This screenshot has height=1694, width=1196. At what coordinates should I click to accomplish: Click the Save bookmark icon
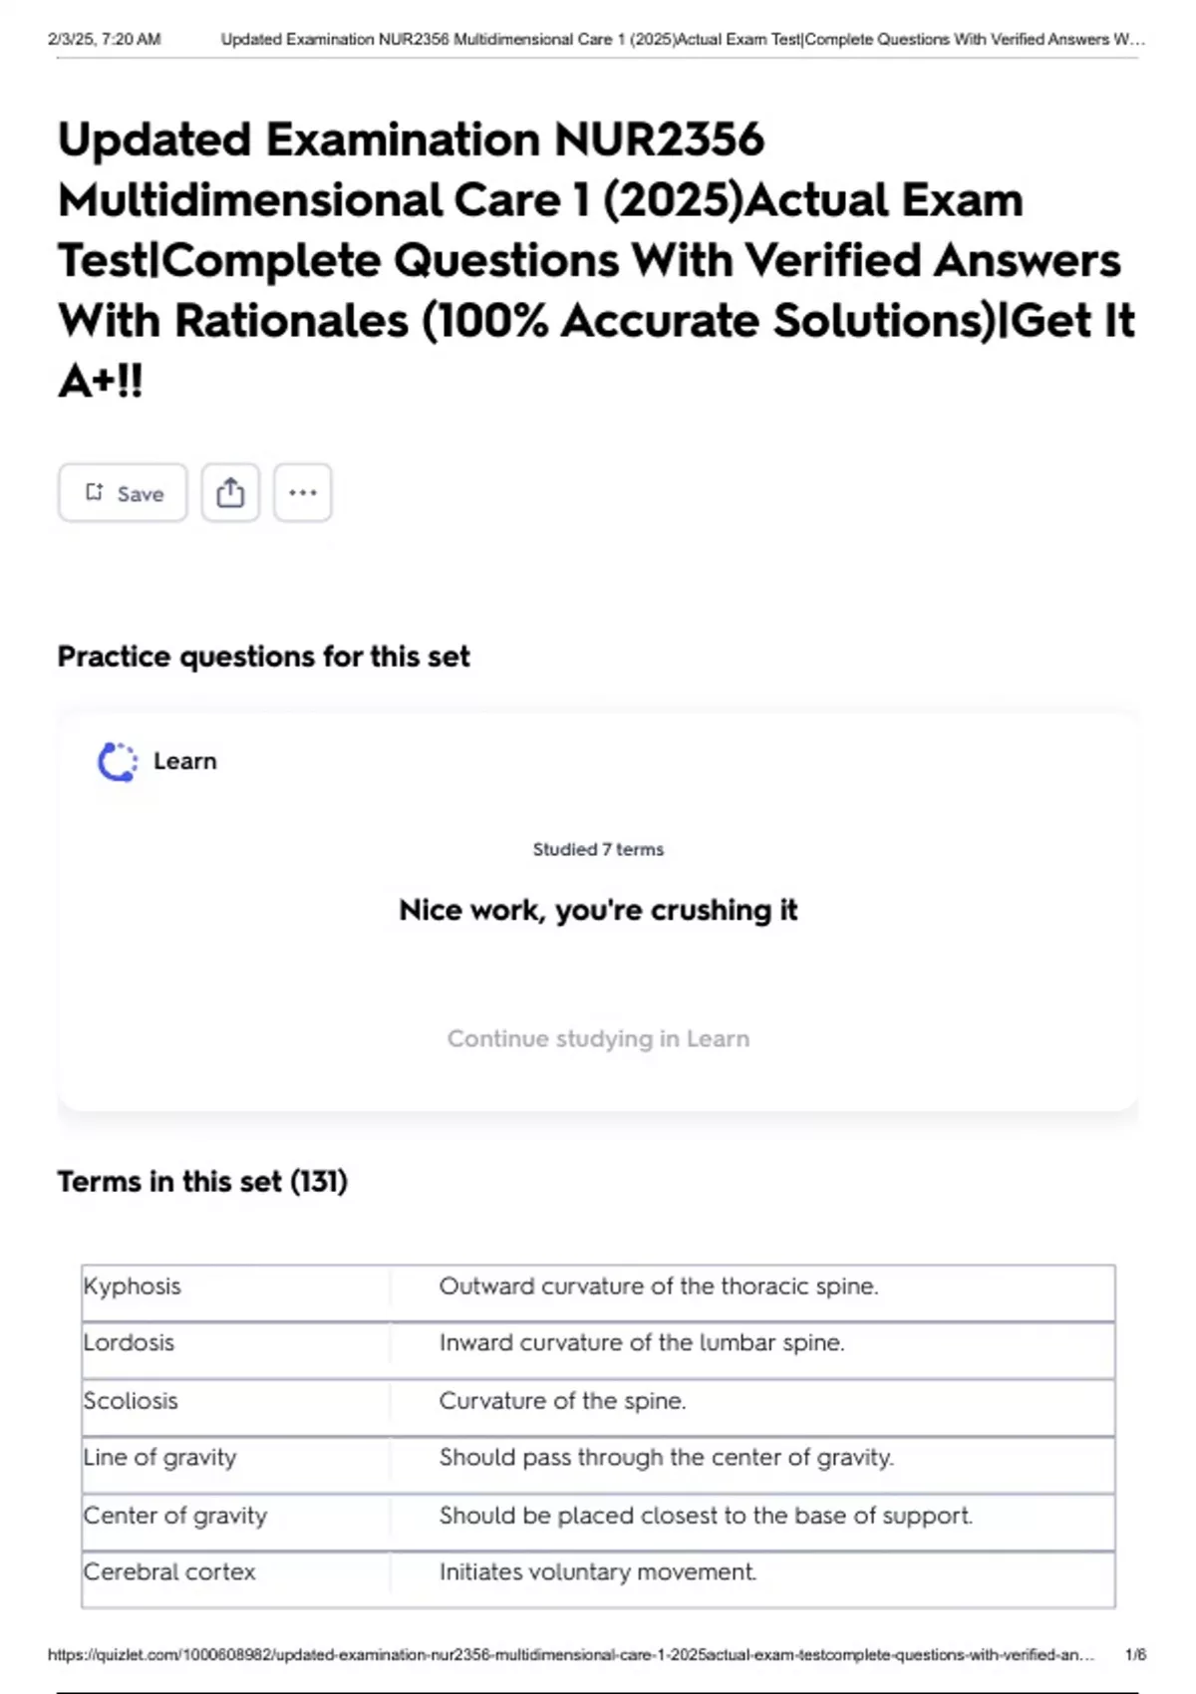[95, 492]
